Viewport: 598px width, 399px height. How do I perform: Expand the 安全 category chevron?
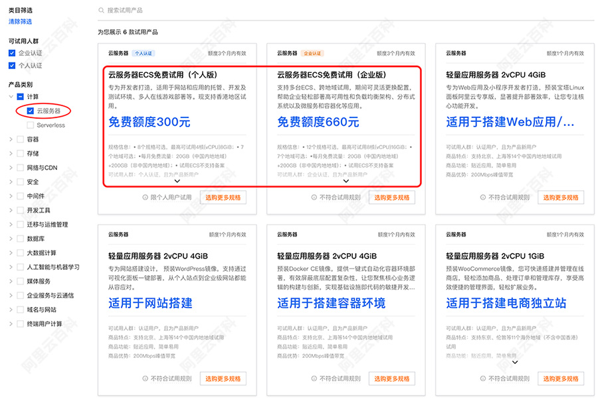point(11,182)
